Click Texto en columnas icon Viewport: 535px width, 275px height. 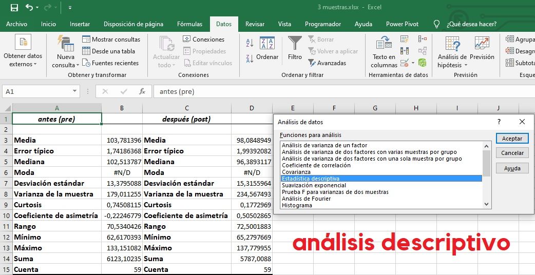click(384, 52)
